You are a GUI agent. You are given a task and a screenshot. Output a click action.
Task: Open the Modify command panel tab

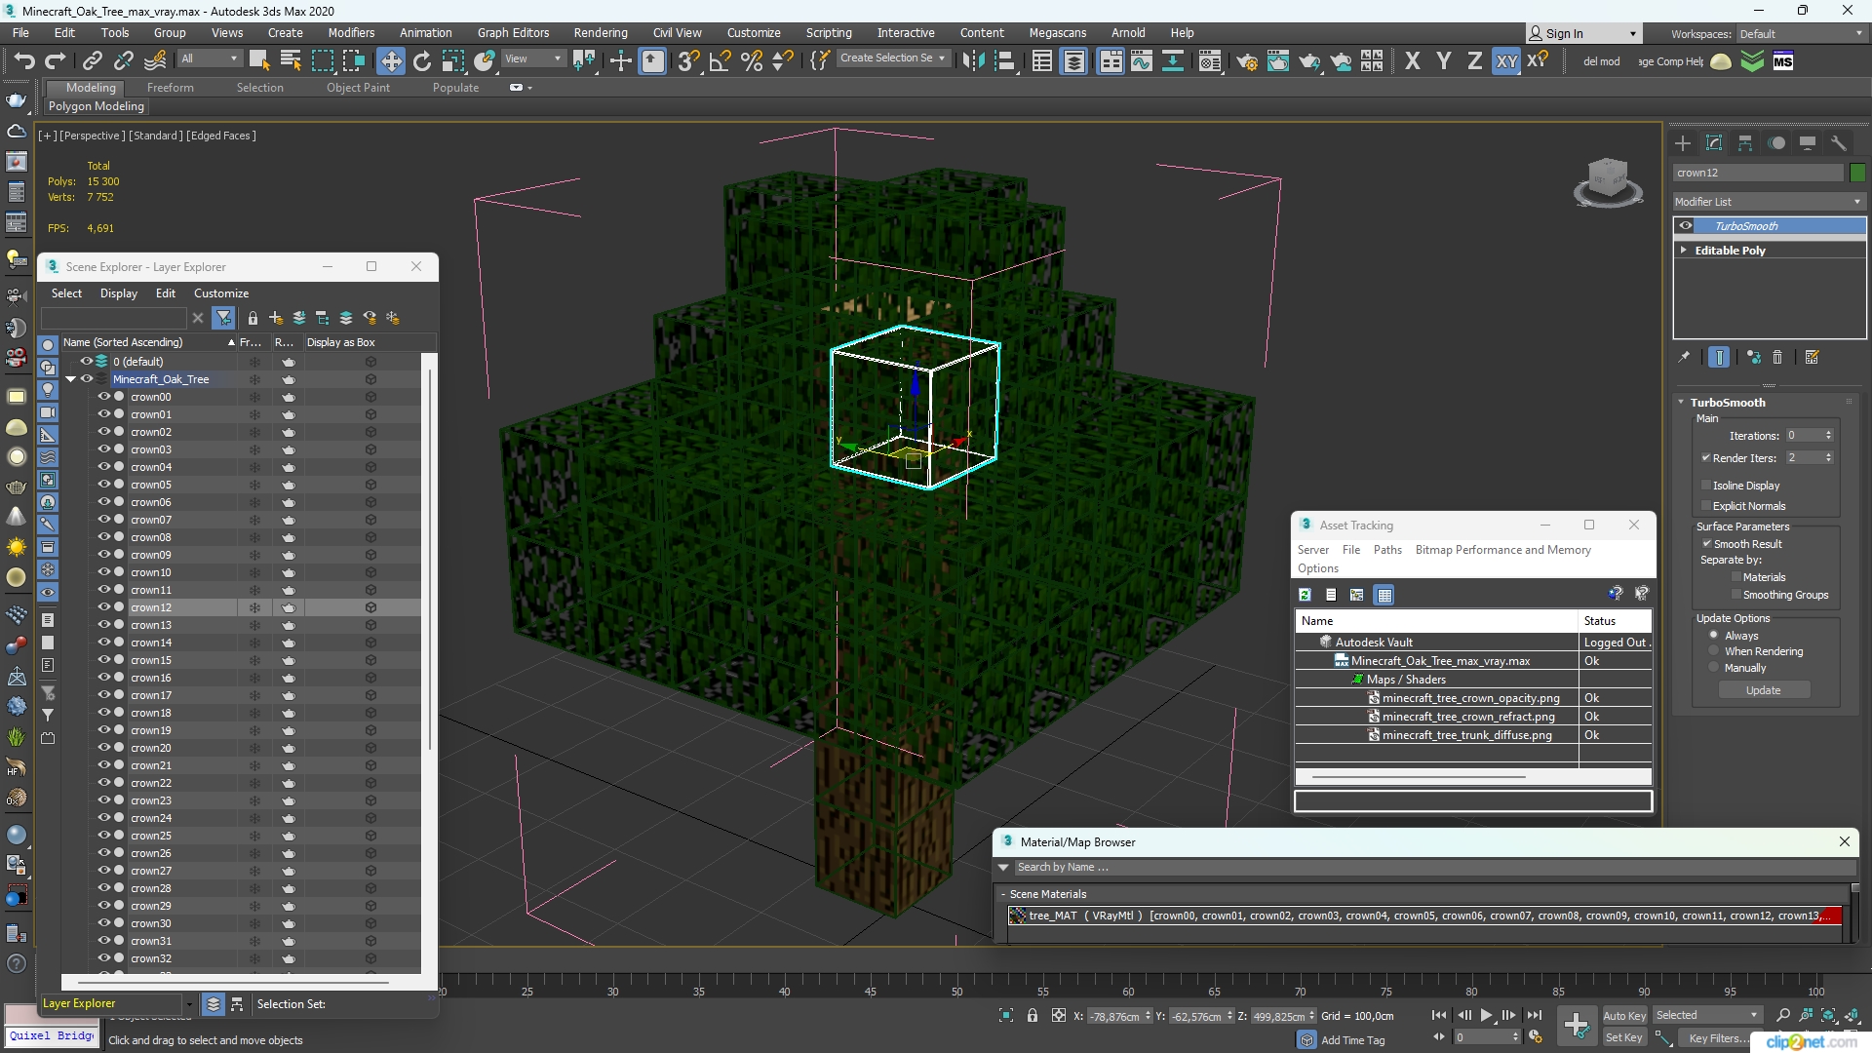point(1713,143)
